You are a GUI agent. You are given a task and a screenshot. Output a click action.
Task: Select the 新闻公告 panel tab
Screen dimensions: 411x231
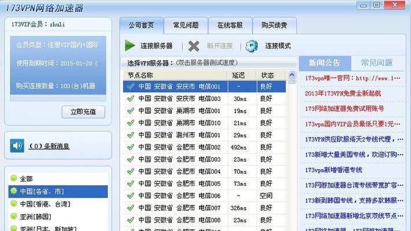pos(325,63)
